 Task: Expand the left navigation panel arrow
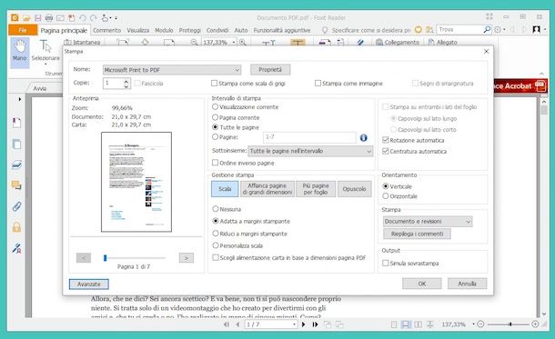(19, 99)
